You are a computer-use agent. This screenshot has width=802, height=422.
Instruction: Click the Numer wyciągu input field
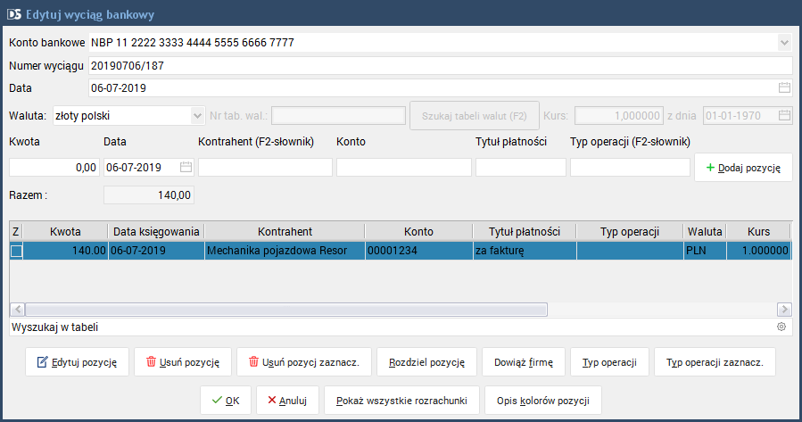(x=441, y=65)
